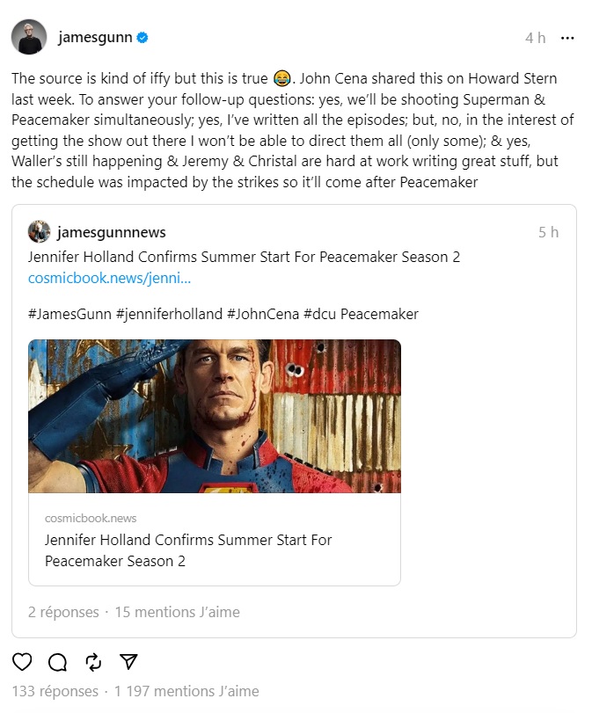Open the three-dot more options menu
592x713 pixels.
click(567, 38)
